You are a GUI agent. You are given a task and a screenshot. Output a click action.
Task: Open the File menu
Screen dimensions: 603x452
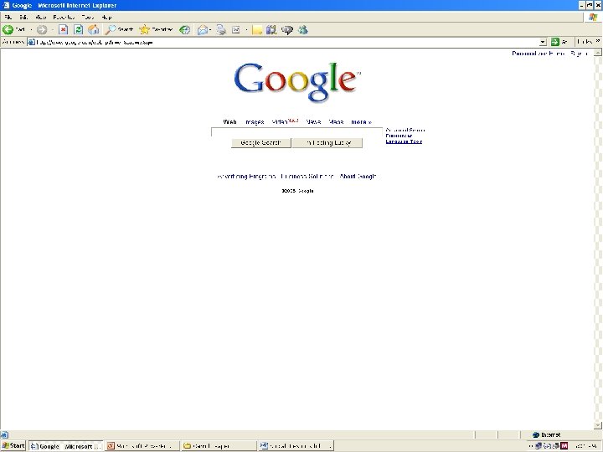8,17
